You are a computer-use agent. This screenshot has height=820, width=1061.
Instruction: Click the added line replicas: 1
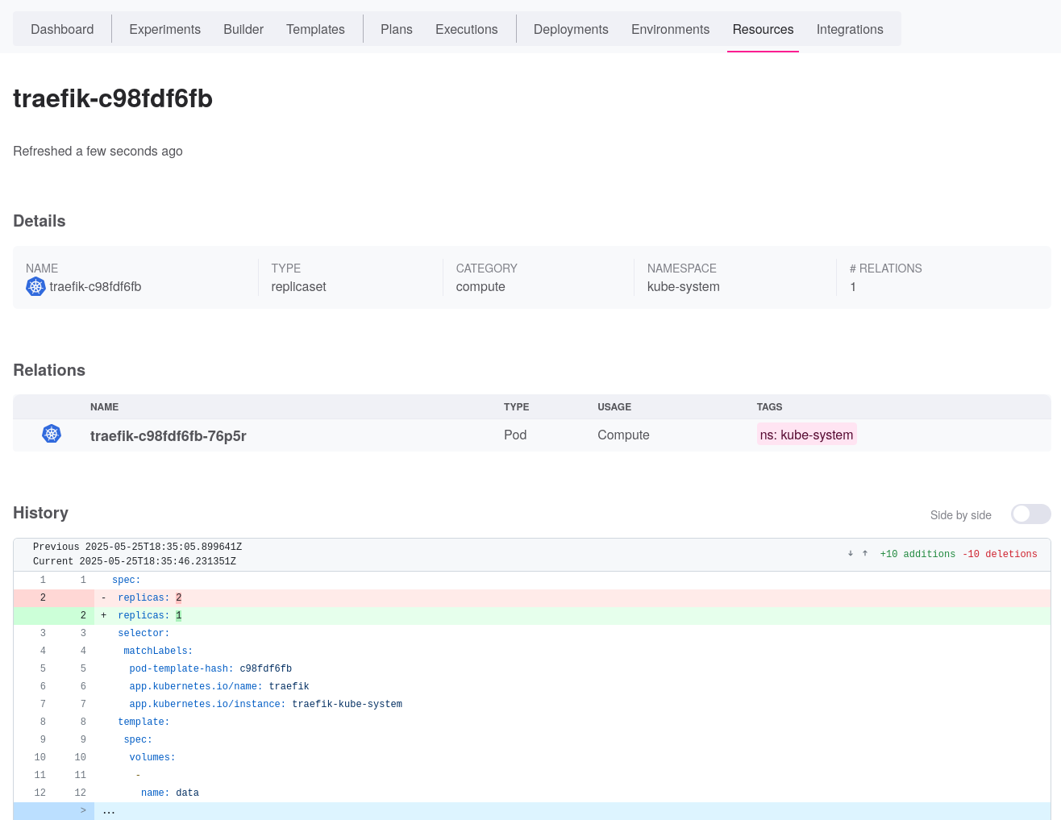pos(532,615)
